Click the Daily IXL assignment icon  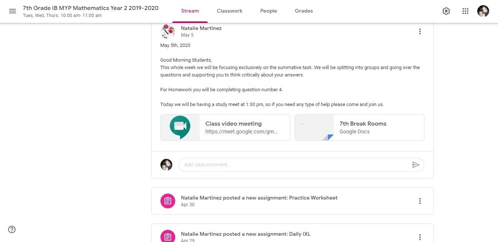(x=167, y=236)
